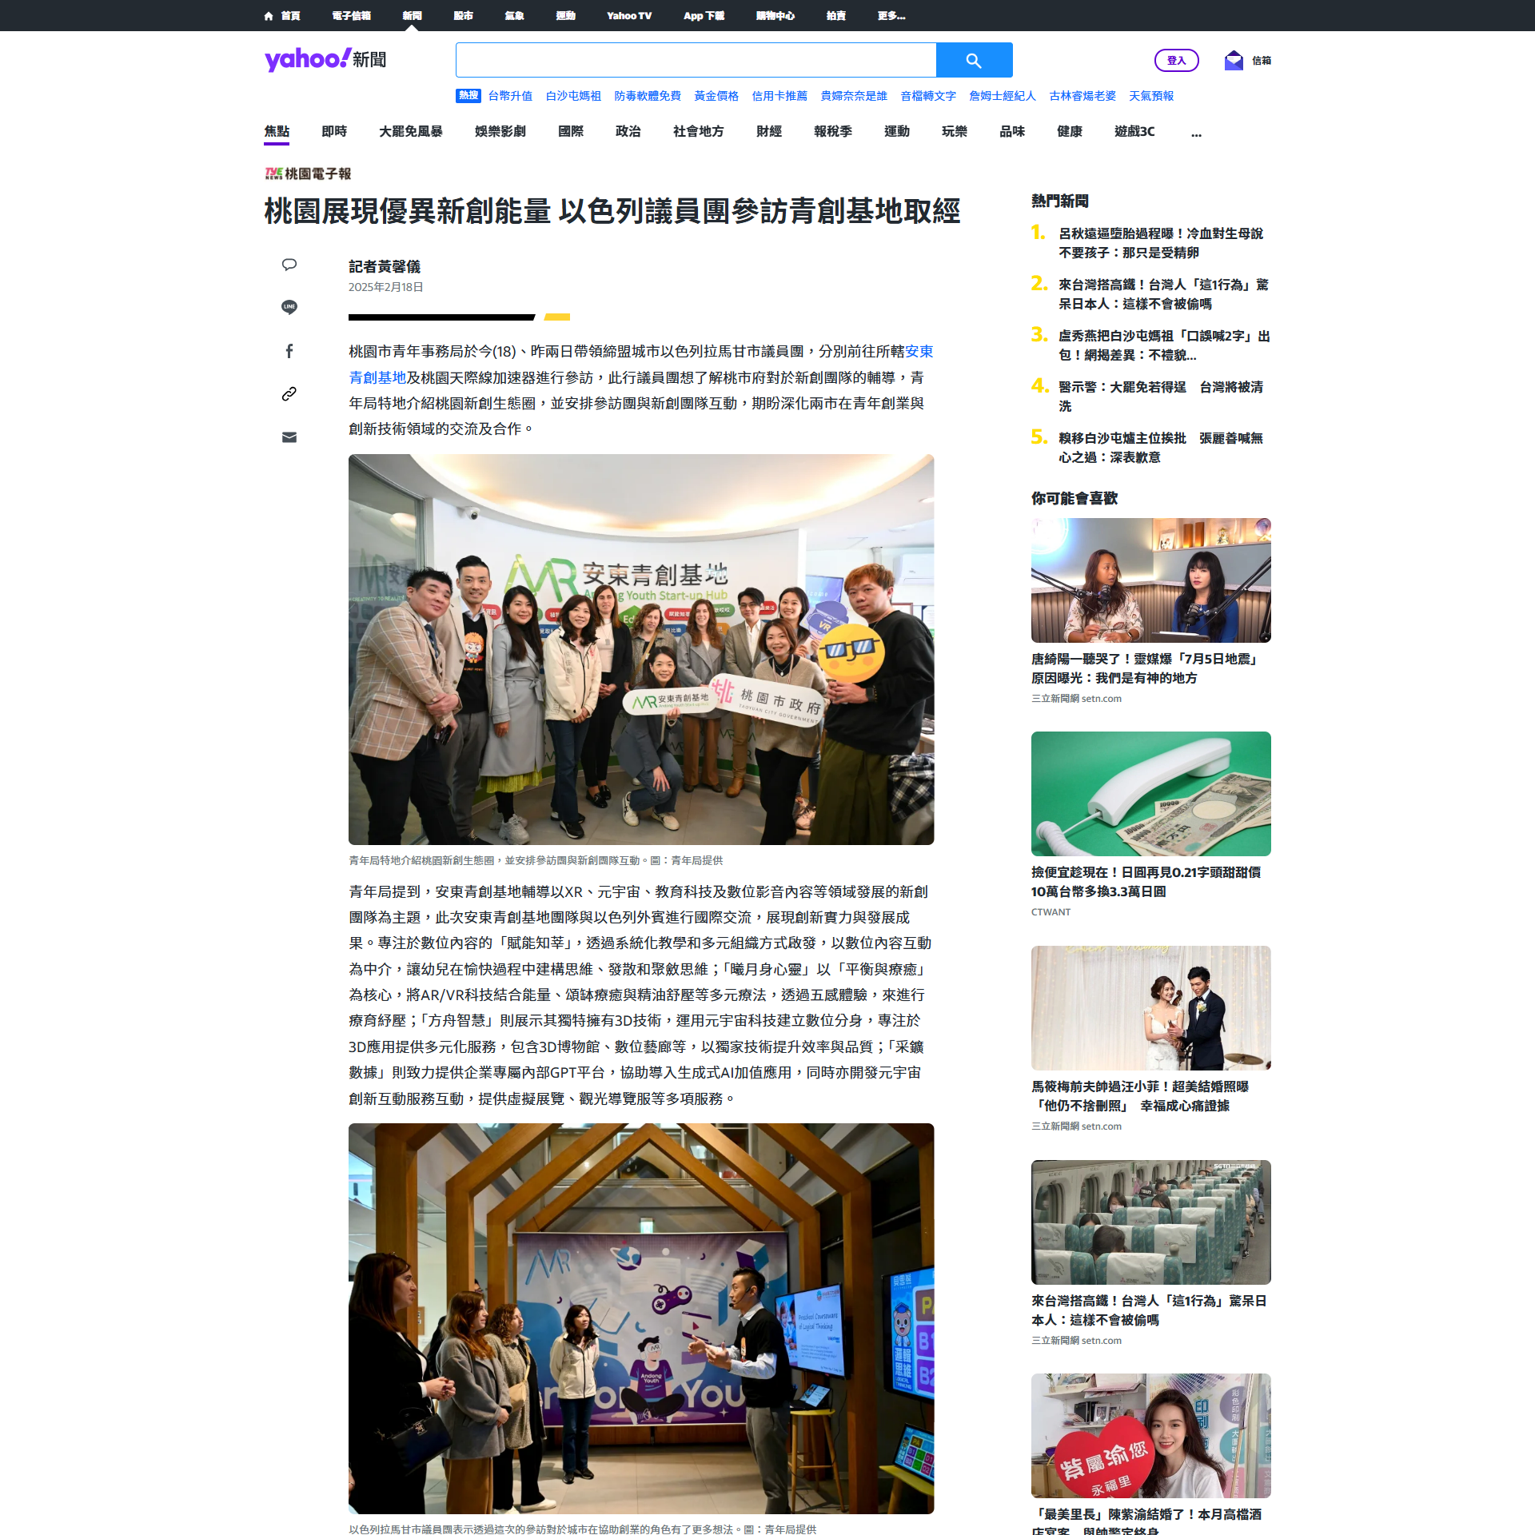Click the 桃園電子報 source logo
1535x1535 pixels.
click(308, 173)
